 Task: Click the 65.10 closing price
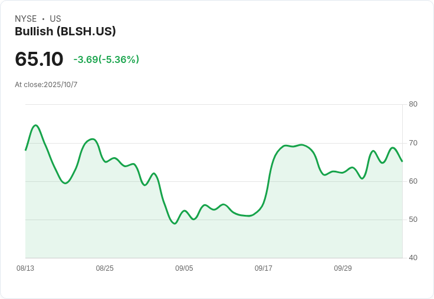click(x=39, y=59)
